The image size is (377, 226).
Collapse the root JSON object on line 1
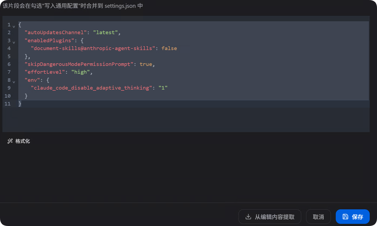tap(14, 26)
